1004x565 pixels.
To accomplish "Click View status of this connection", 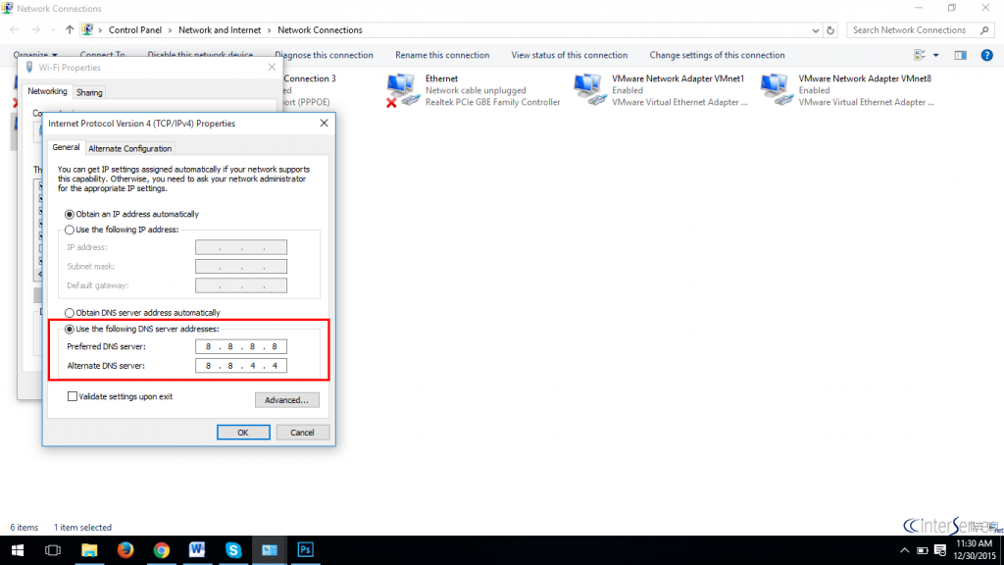I will 570,55.
